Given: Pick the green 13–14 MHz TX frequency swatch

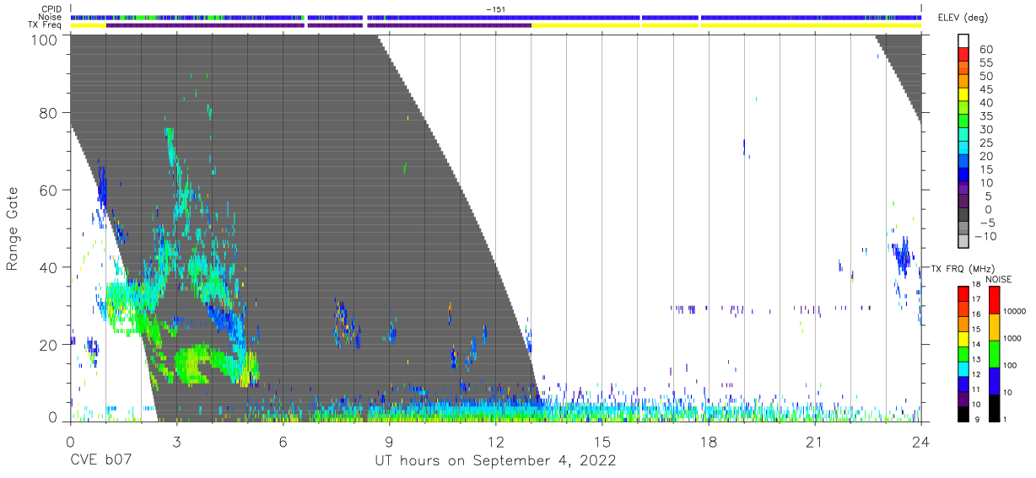Looking at the screenshot, I should point(963,353).
